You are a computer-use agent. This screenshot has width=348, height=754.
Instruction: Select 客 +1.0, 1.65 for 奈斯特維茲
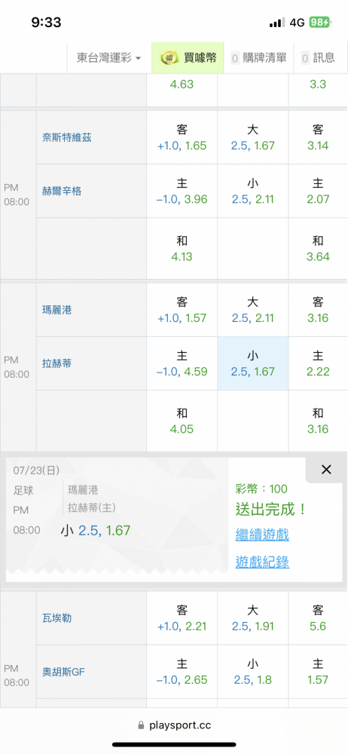pyautogui.click(x=182, y=137)
